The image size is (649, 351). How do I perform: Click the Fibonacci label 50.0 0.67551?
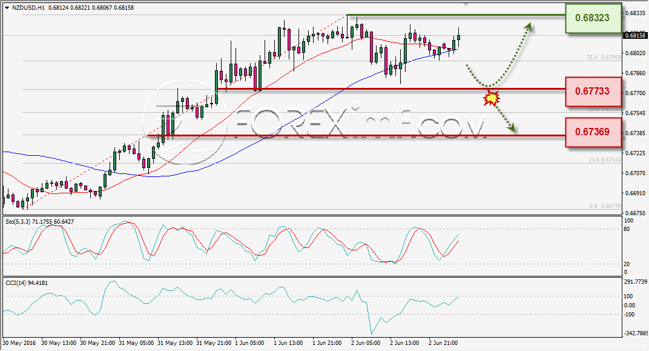coord(604,109)
